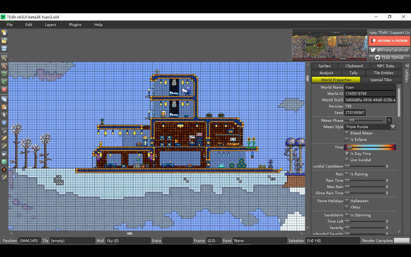411x257 pixels.
Task: Enable the Use Sundial checkbox
Action: (x=347, y=160)
